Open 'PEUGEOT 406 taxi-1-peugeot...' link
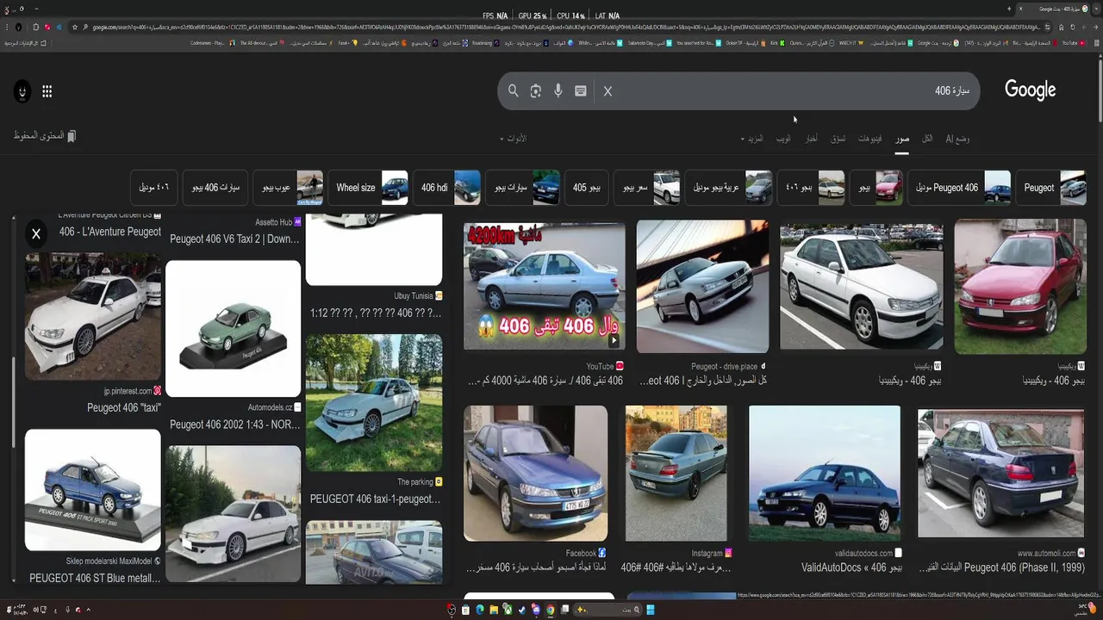The height and width of the screenshot is (620, 1103). [375, 499]
